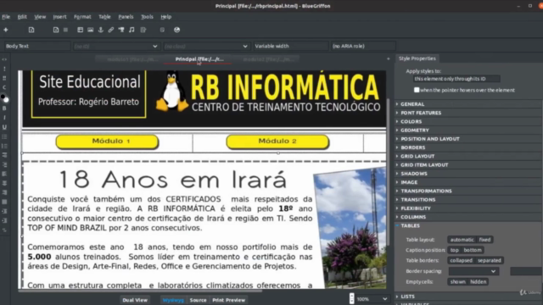Click the Módulo 2 yellow button
543x305 pixels.
point(277,141)
